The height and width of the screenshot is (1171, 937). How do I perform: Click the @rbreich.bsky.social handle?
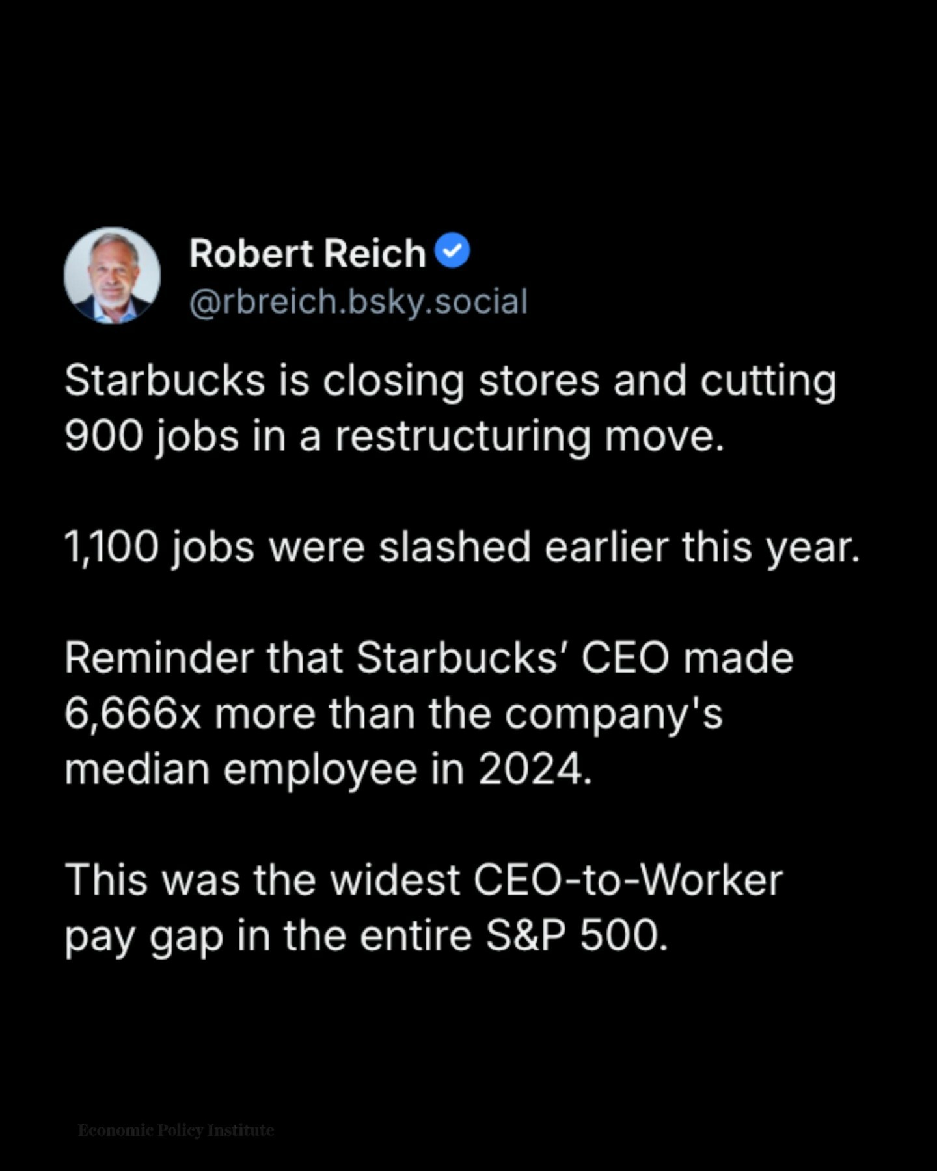(x=358, y=302)
